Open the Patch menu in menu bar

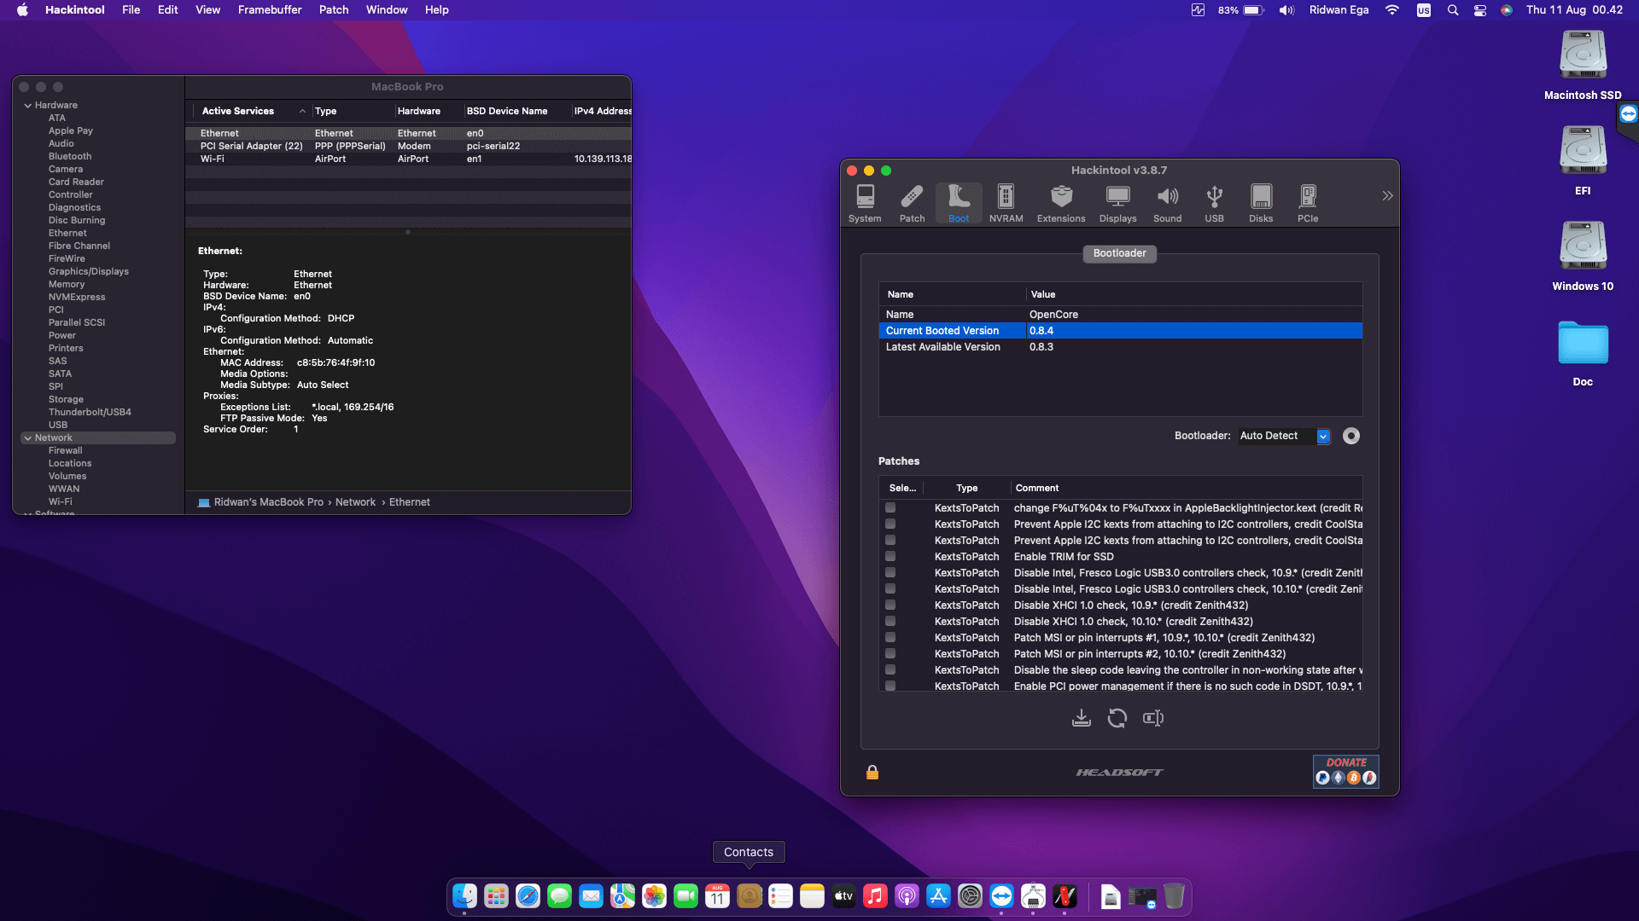click(x=334, y=10)
